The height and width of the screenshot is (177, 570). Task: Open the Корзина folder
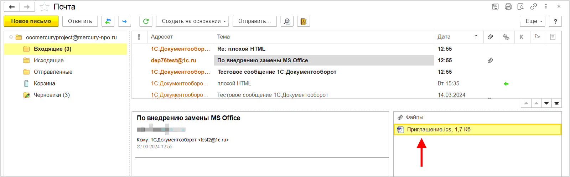(x=44, y=83)
